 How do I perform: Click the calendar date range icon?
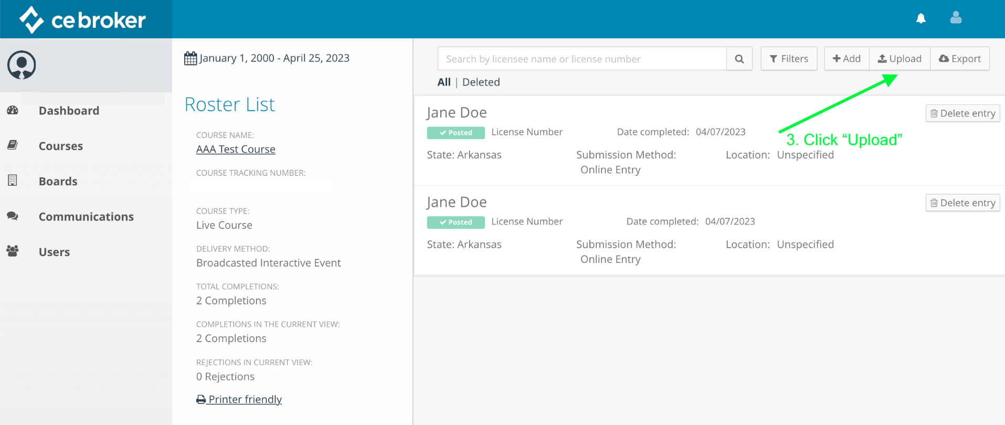[x=191, y=58]
